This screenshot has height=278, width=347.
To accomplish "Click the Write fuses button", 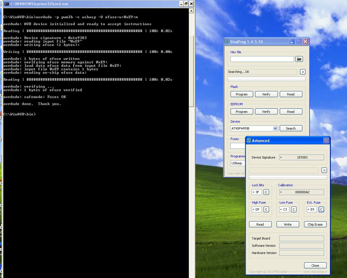I will click(x=288, y=224).
